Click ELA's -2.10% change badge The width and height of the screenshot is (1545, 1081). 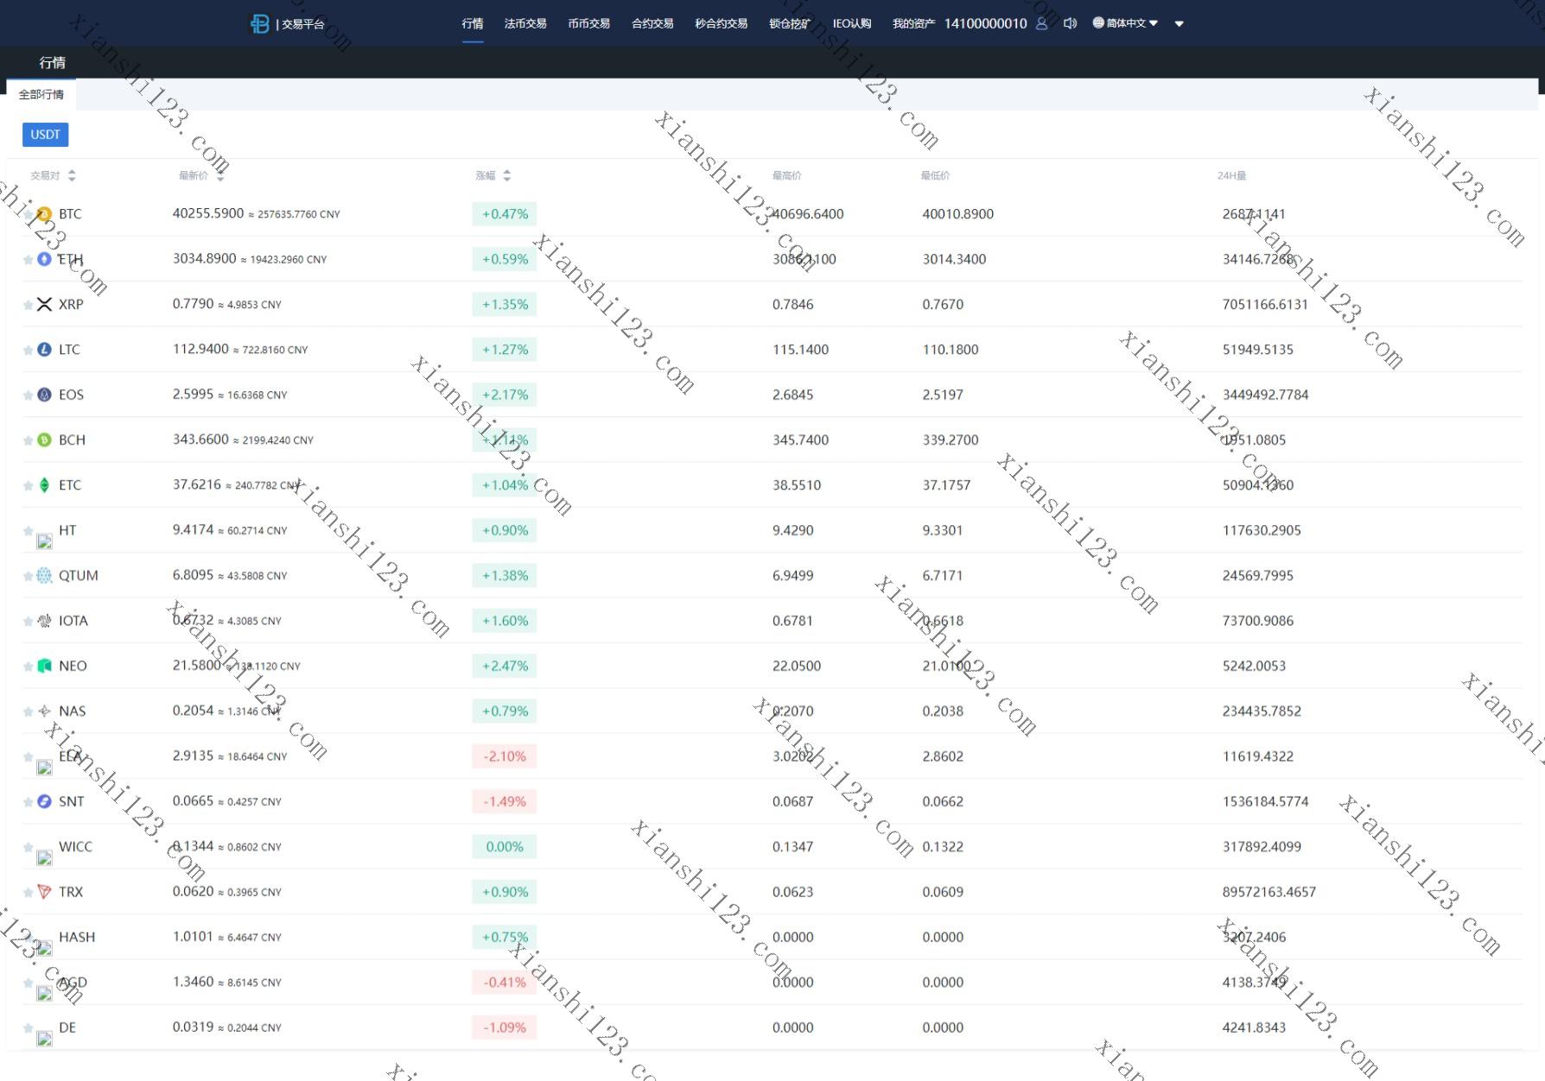505,756
